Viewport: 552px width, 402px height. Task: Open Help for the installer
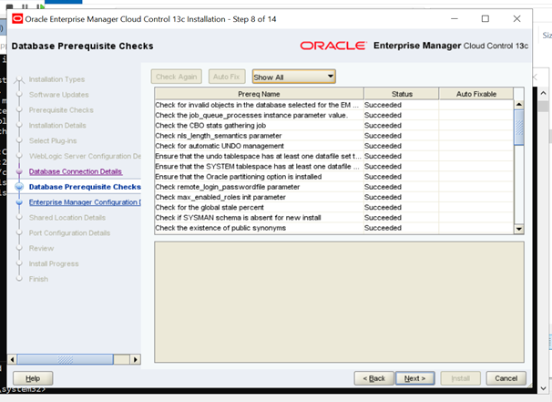click(x=33, y=377)
